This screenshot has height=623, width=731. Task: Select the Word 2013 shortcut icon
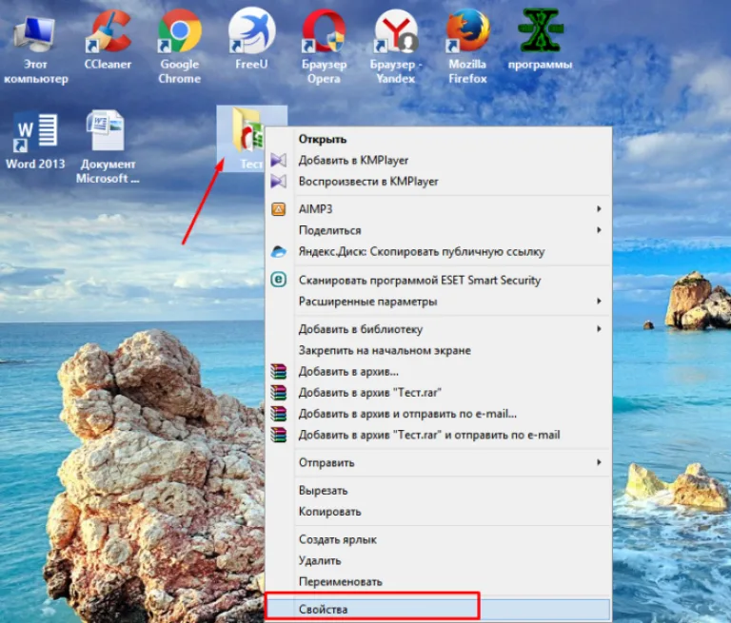[x=35, y=140]
